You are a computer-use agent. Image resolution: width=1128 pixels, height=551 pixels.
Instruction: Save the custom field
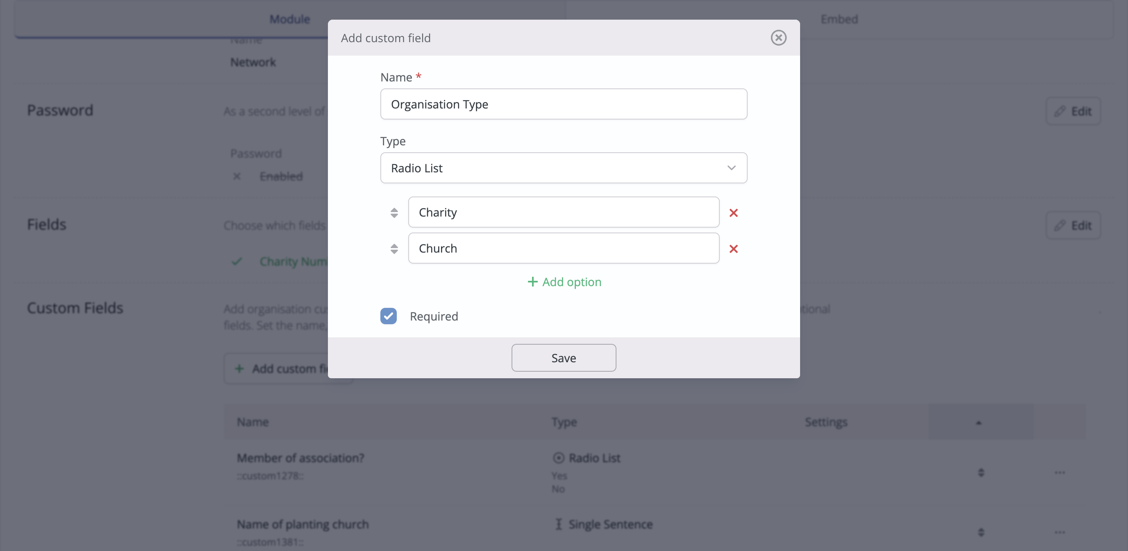coord(564,358)
